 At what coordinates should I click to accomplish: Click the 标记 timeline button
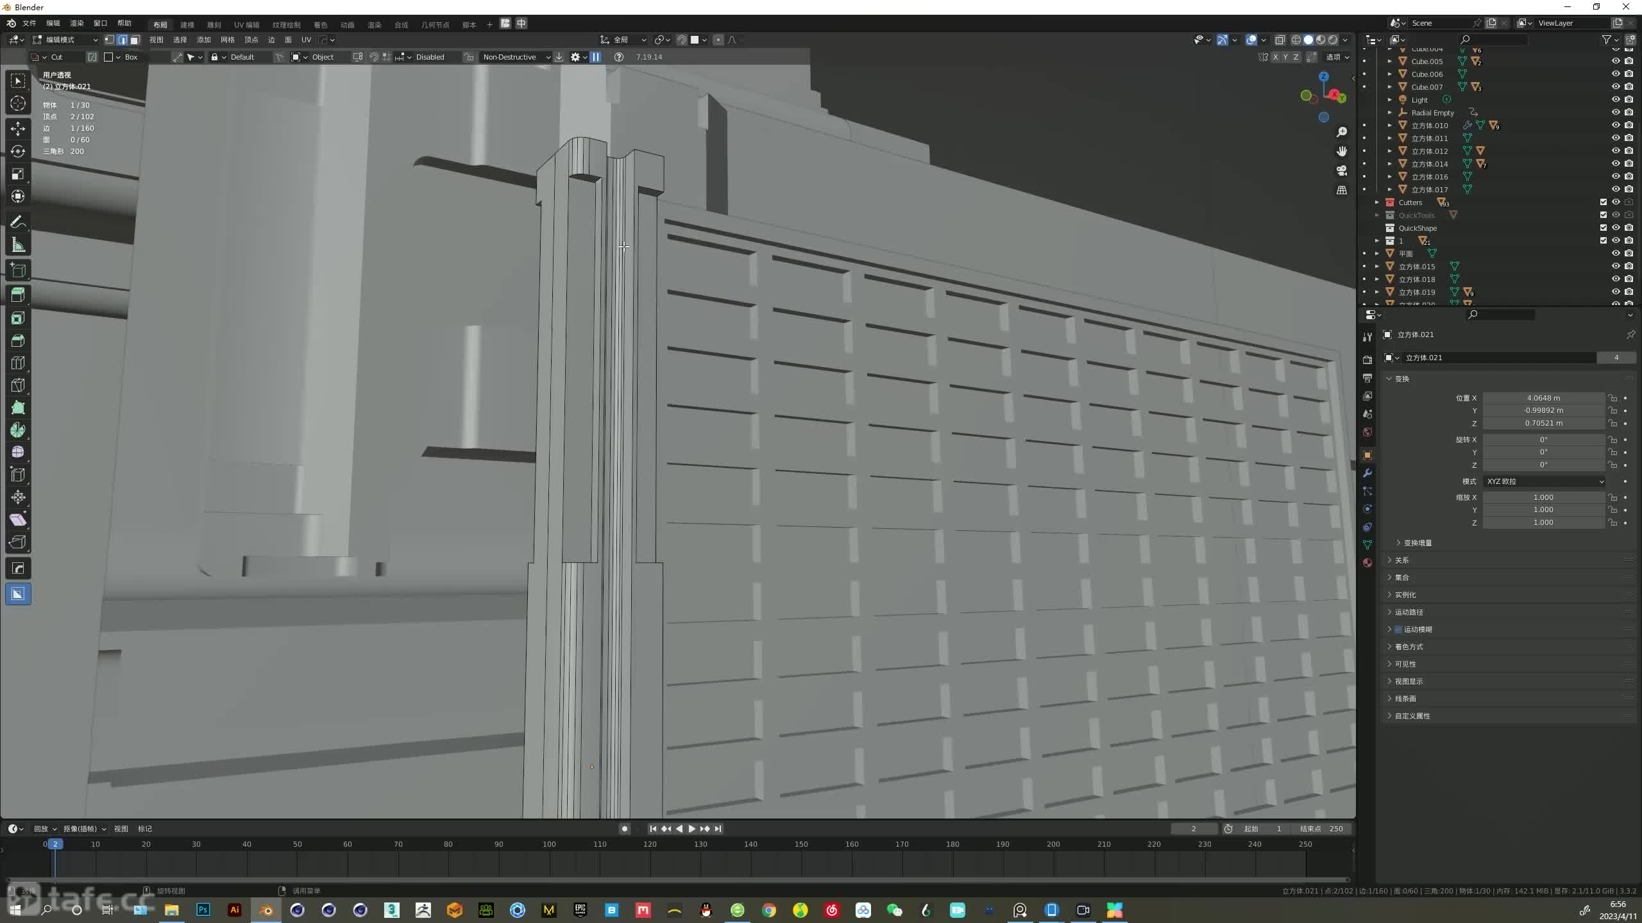[145, 829]
